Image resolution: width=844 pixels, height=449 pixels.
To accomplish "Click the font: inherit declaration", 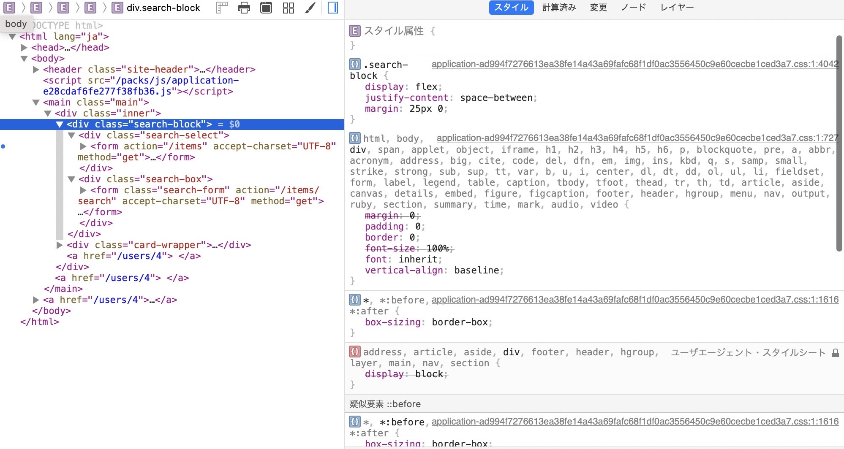I will click(x=403, y=259).
